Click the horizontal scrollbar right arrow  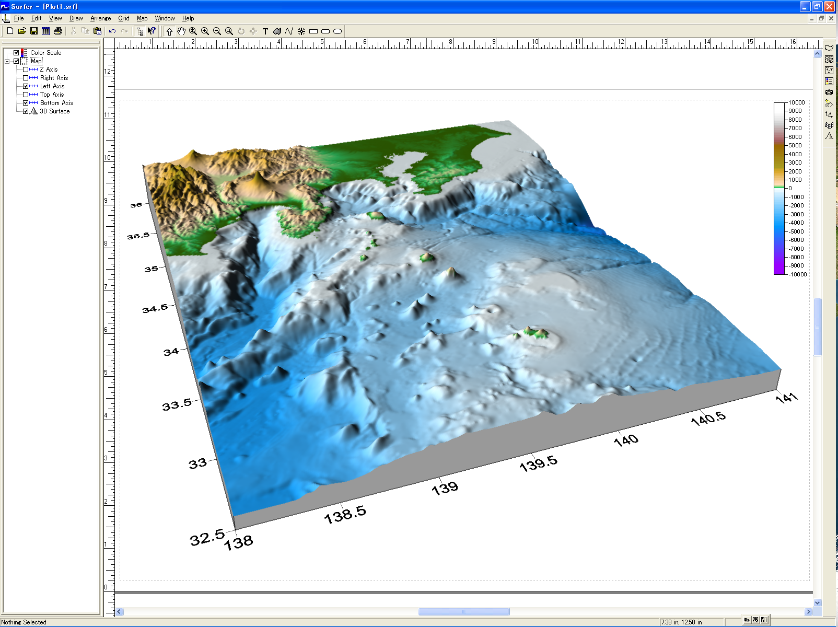click(x=808, y=611)
